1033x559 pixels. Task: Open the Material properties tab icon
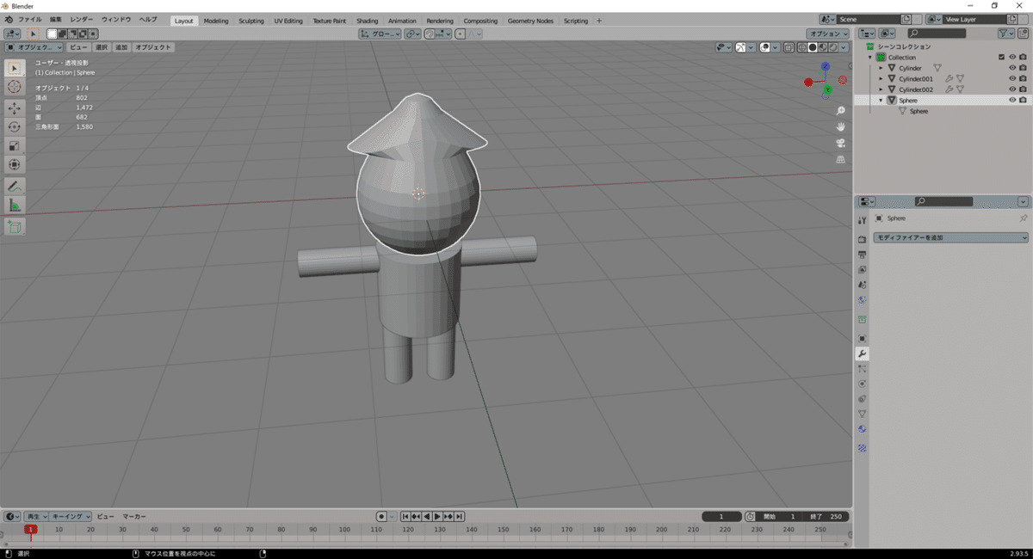862,429
